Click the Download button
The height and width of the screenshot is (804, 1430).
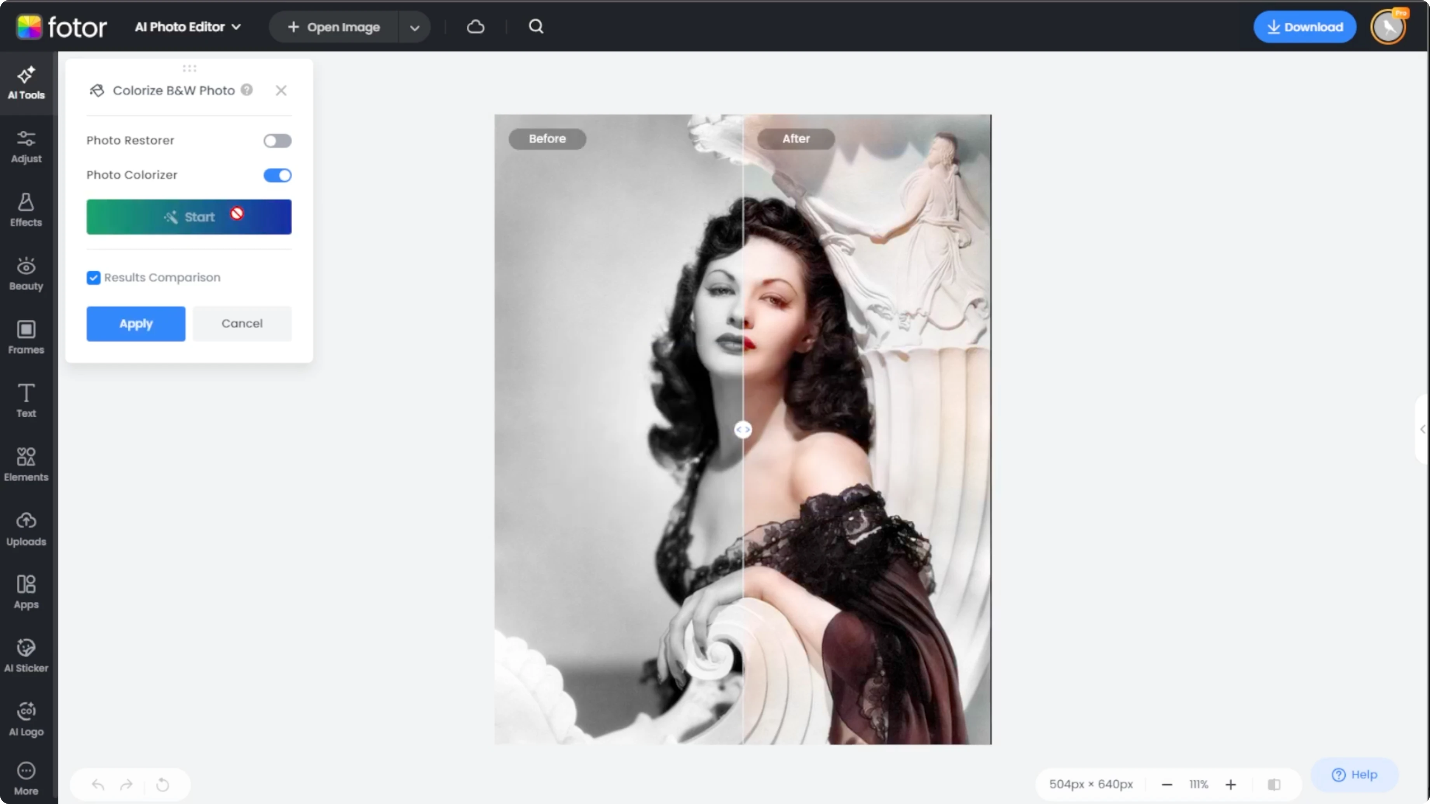point(1304,27)
